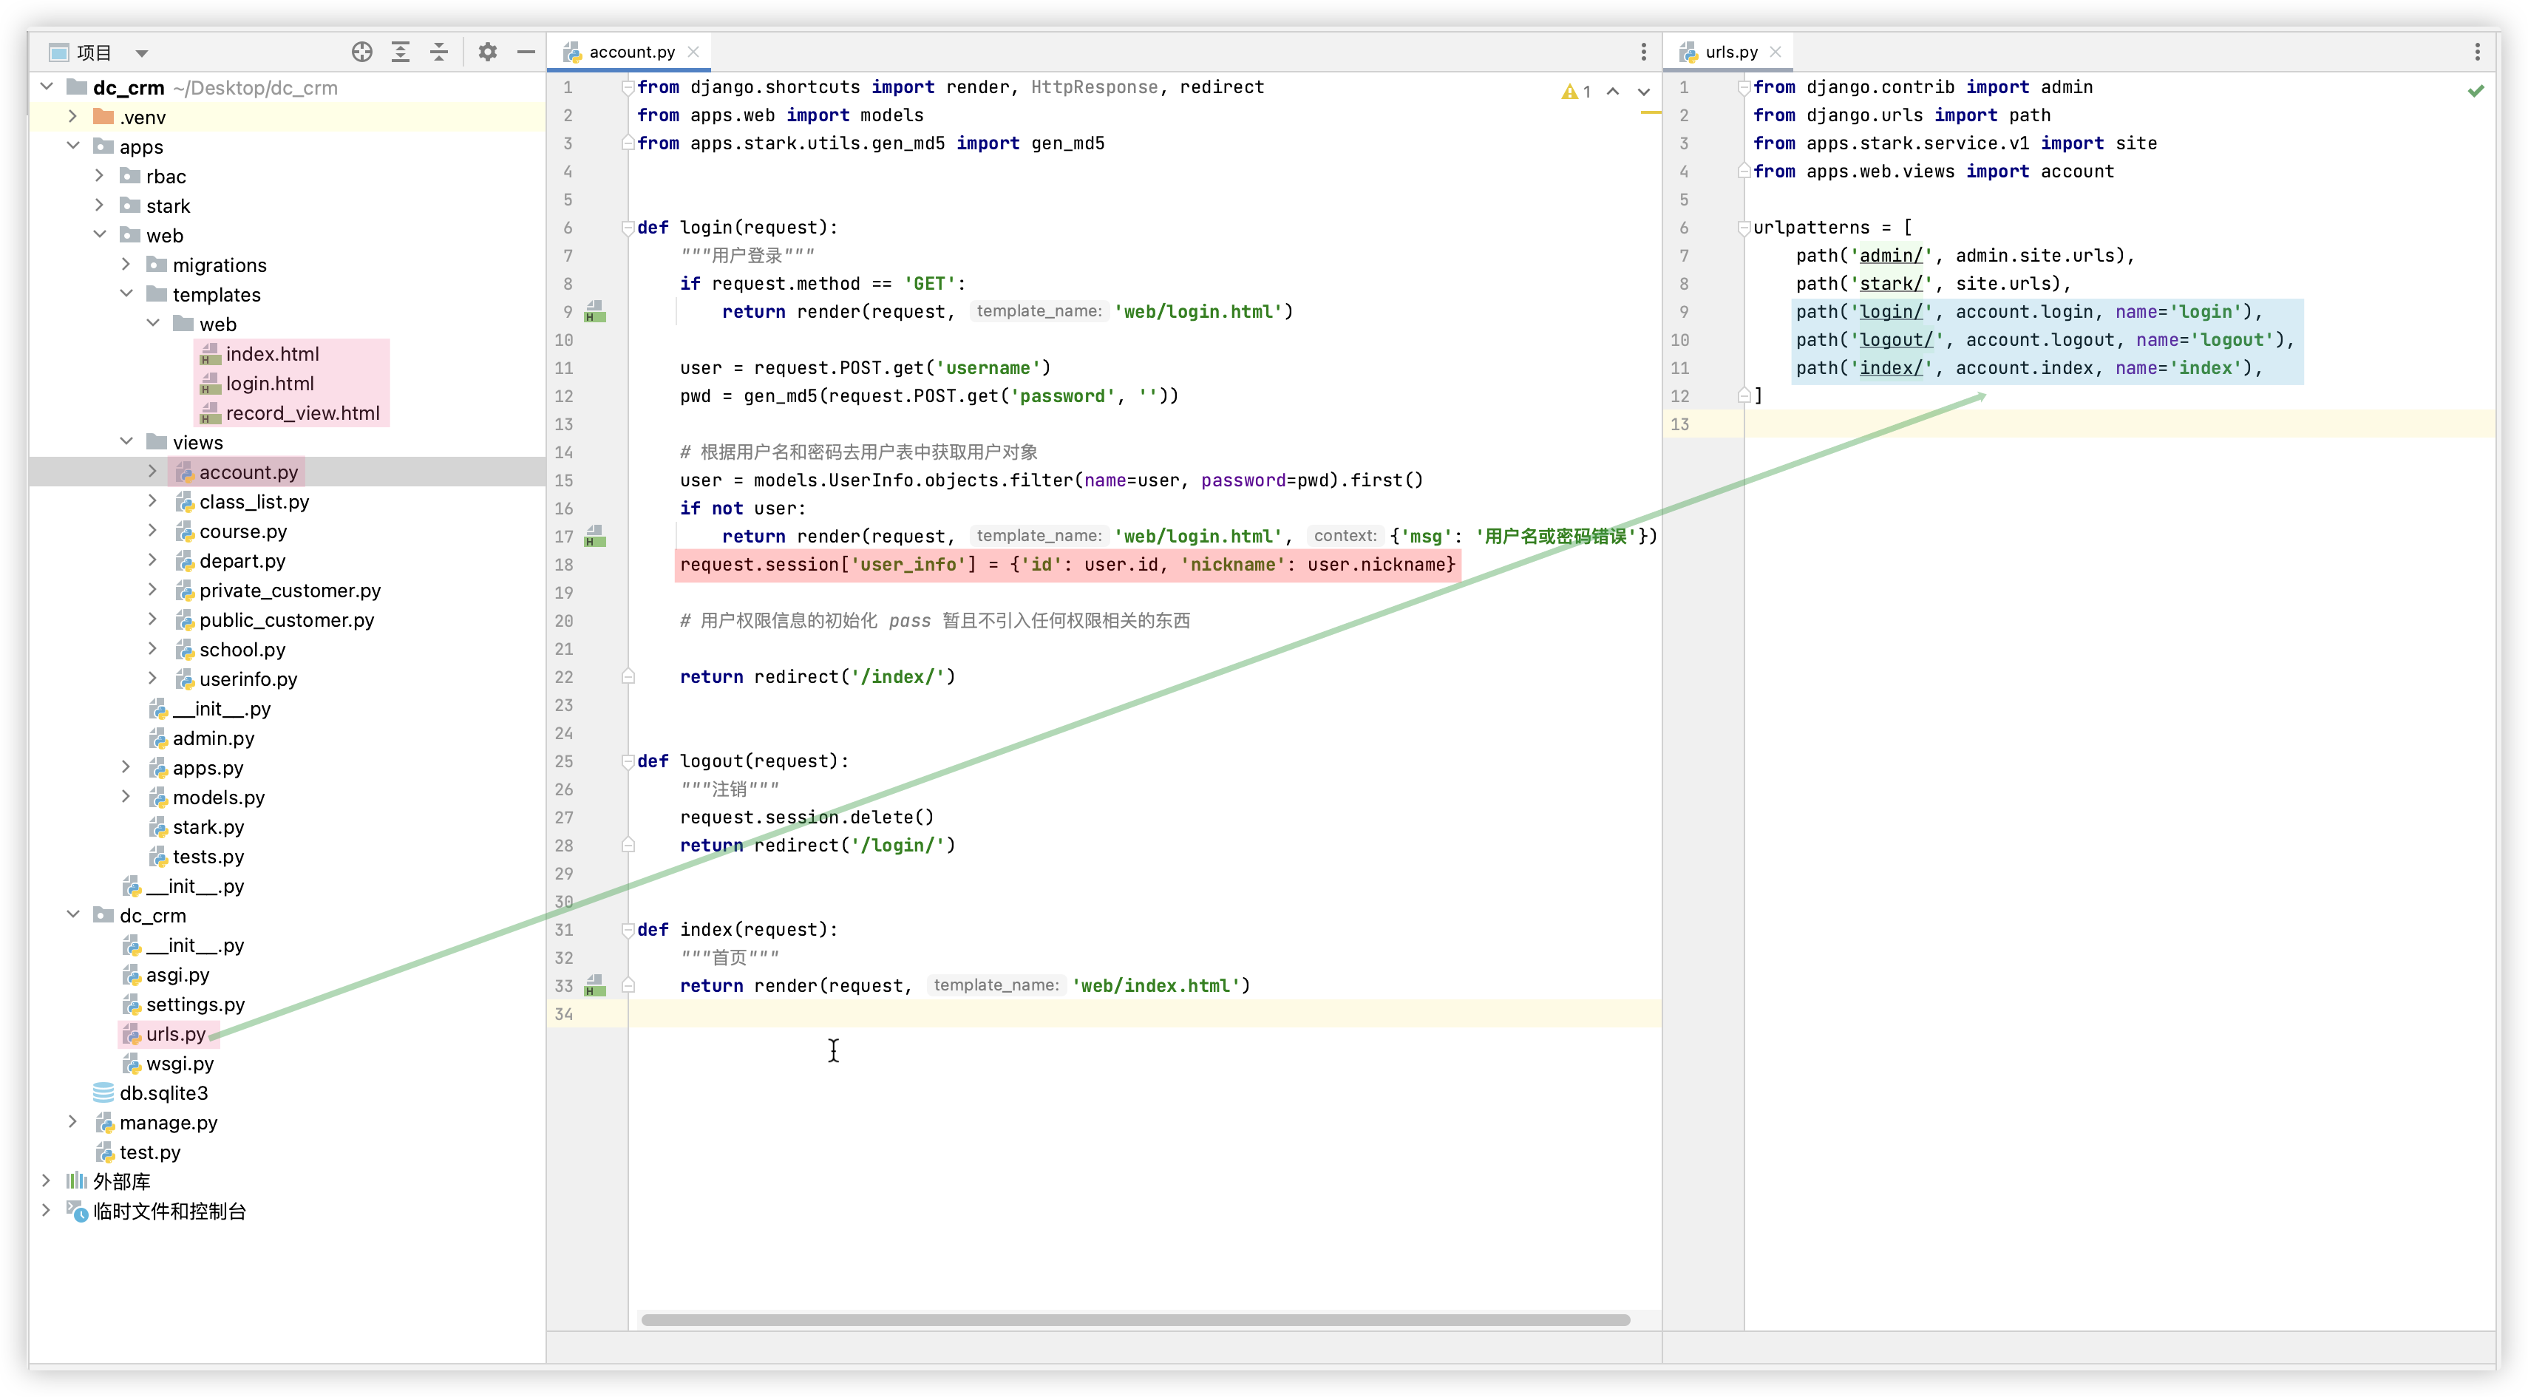Click the collapse all icon in project toolbar
The image size is (2528, 1397).
[x=438, y=52]
